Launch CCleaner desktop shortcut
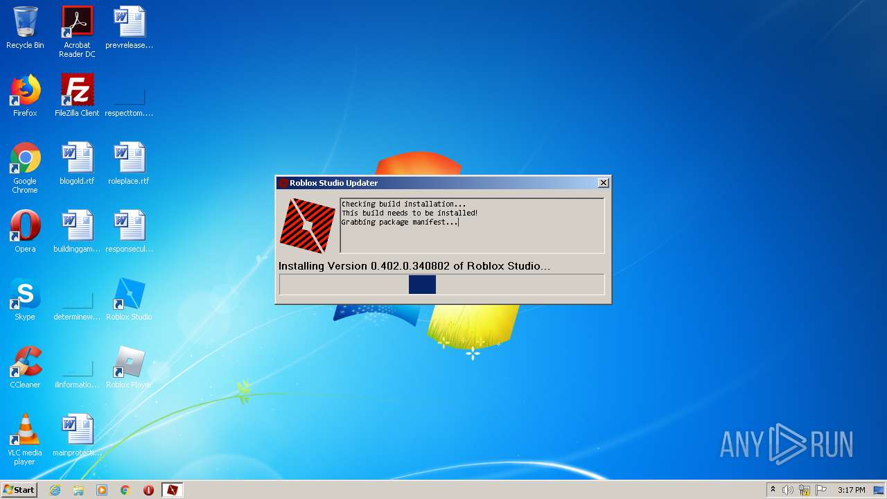The height and width of the screenshot is (499, 887). pos(25,367)
